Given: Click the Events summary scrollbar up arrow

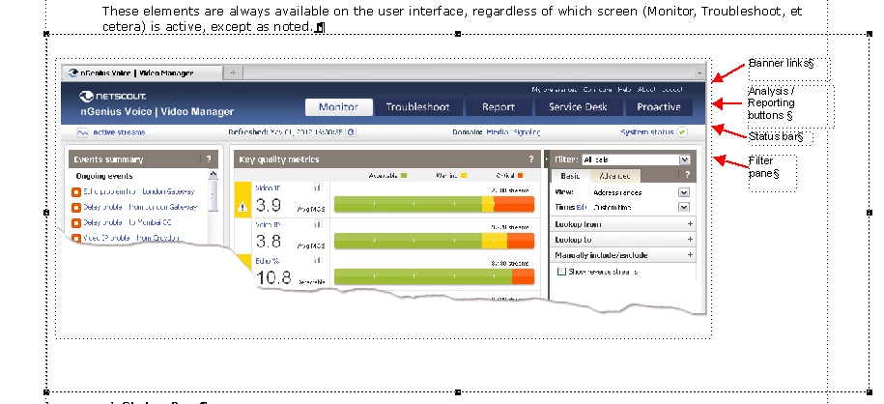Looking at the screenshot, I should pyautogui.click(x=214, y=174).
